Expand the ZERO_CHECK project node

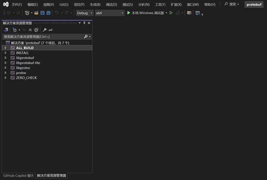(5, 78)
